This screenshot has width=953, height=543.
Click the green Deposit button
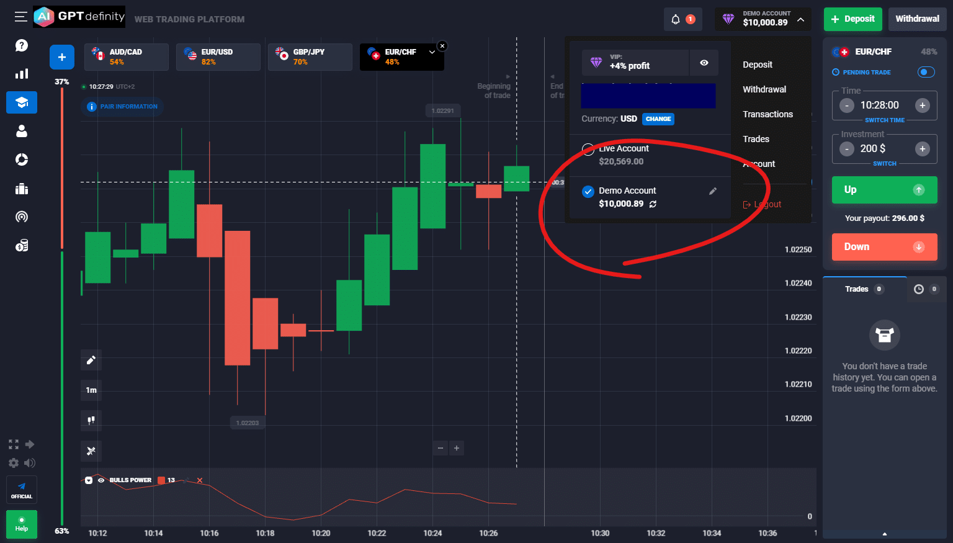point(853,19)
